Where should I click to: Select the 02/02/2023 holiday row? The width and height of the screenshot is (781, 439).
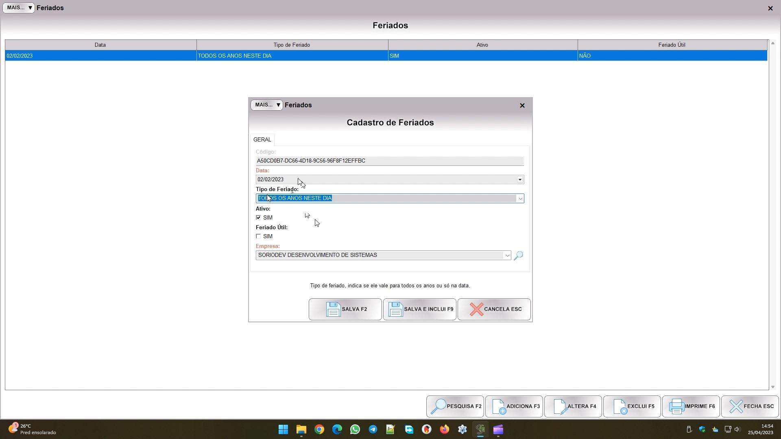click(100, 56)
